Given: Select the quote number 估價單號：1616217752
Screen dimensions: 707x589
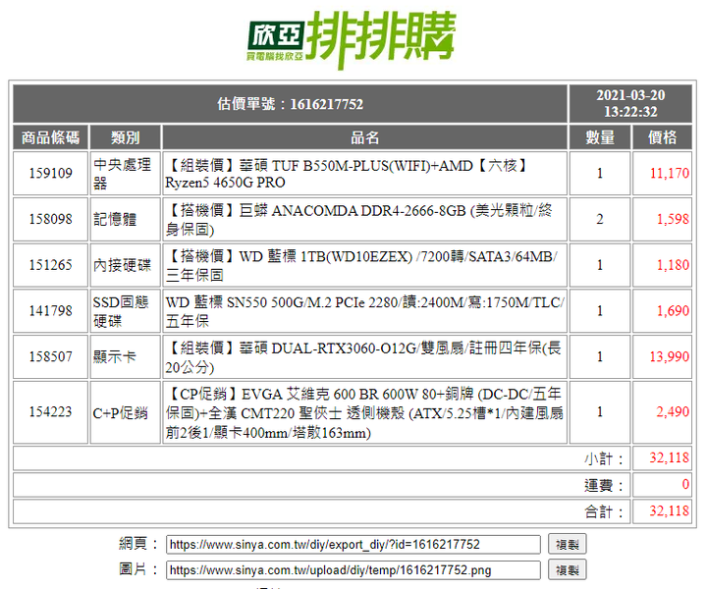Looking at the screenshot, I should pyautogui.click(x=290, y=104).
